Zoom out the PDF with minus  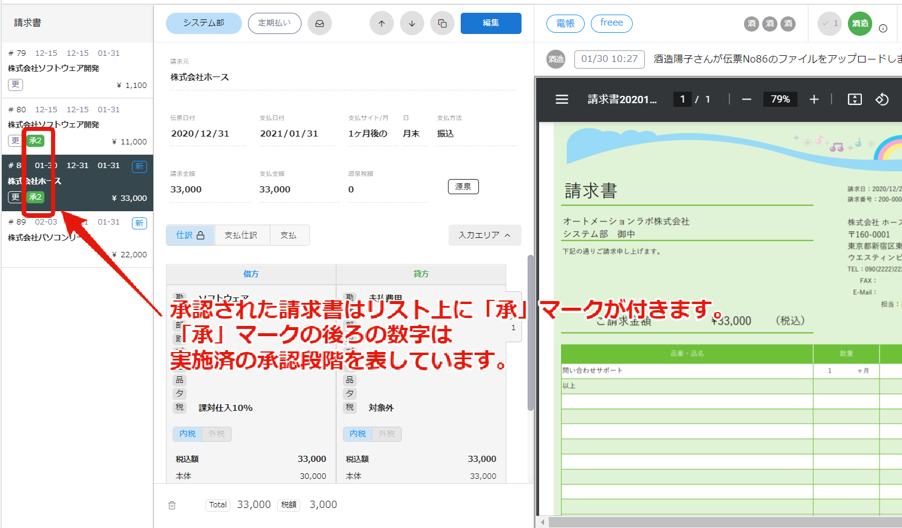pyautogui.click(x=747, y=99)
